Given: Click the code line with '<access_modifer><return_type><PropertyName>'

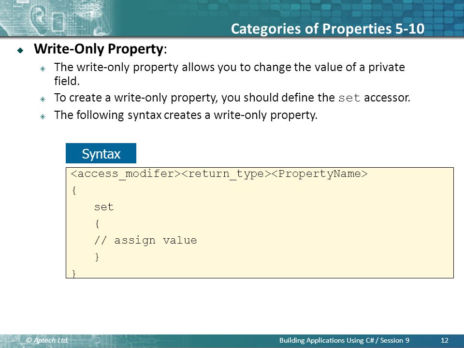Looking at the screenshot, I should [x=219, y=174].
